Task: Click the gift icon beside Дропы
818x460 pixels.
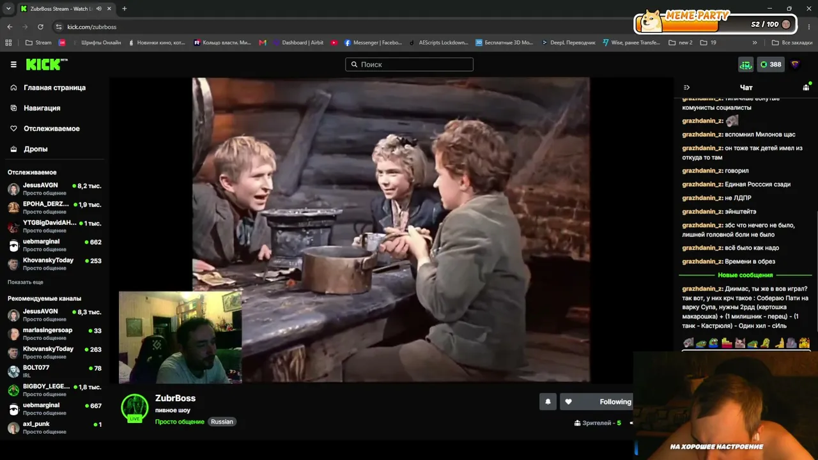Action: [x=13, y=149]
